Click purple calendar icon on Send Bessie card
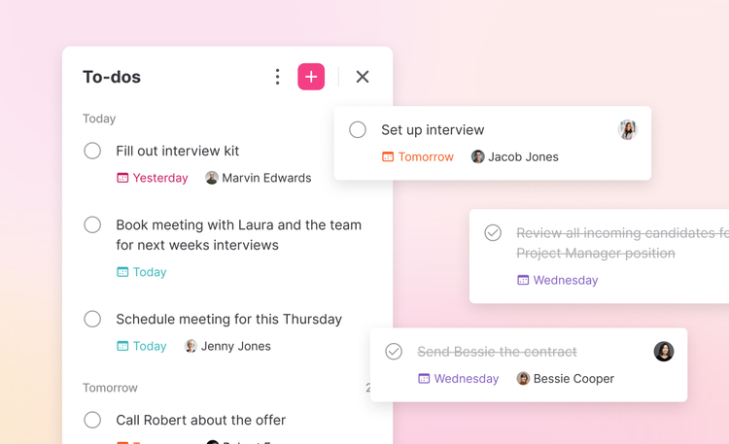Screen dimensions: 729x444 [424, 379]
